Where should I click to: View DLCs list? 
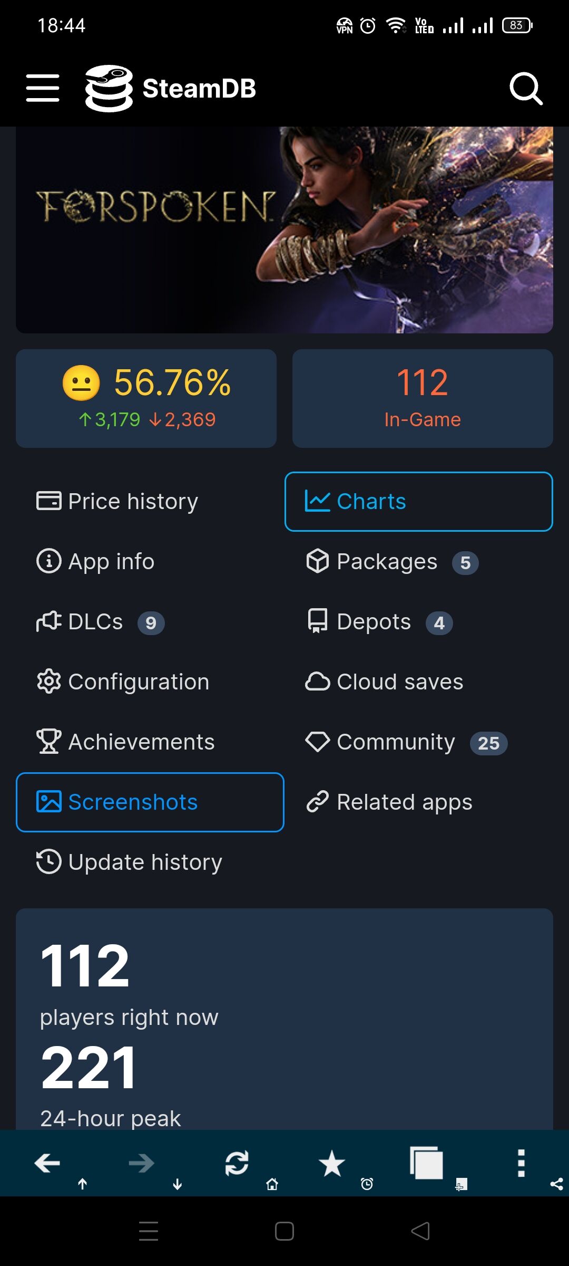(100, 622)
